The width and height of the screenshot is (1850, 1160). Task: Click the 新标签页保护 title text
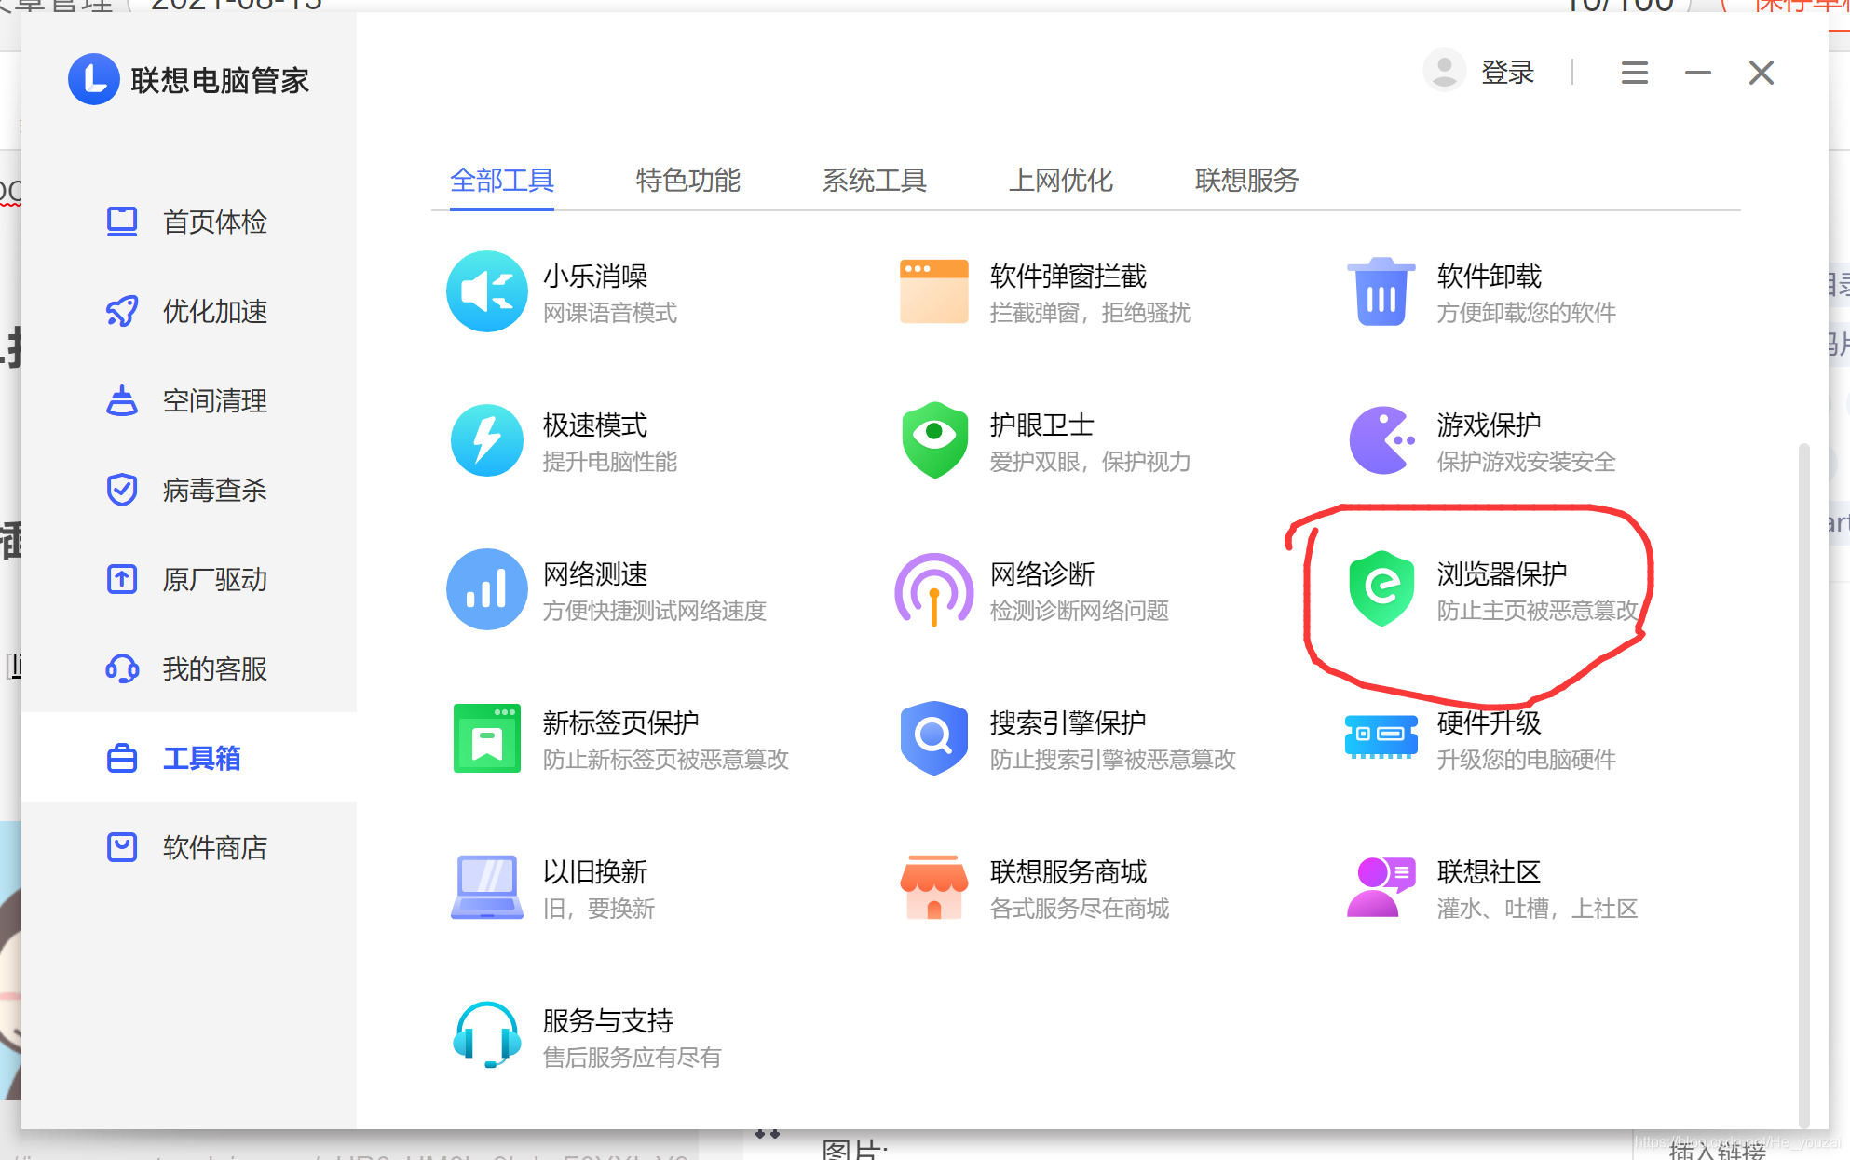(621, 723)
